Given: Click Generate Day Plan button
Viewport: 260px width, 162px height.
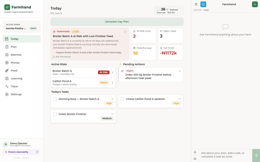Looking at the screenshot, I should point(117,22).
